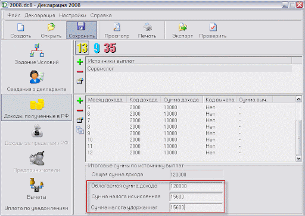
Task: Close the Декларация 2008 window
Action: [x=300, y=5]
